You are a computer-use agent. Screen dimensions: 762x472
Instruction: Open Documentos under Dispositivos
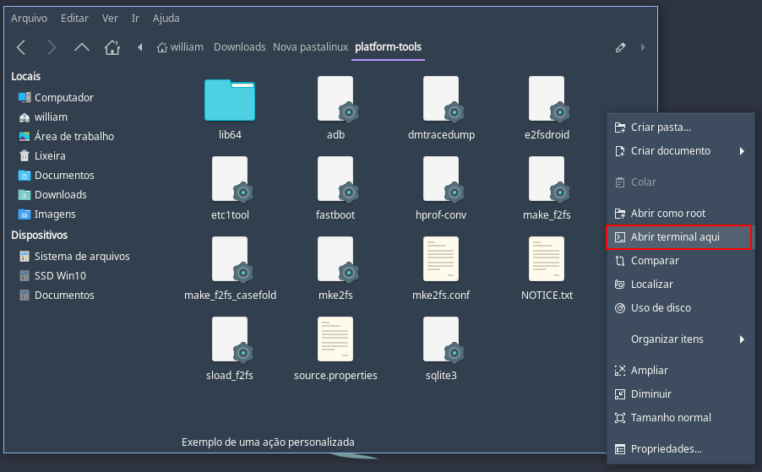tap(56, 296)
